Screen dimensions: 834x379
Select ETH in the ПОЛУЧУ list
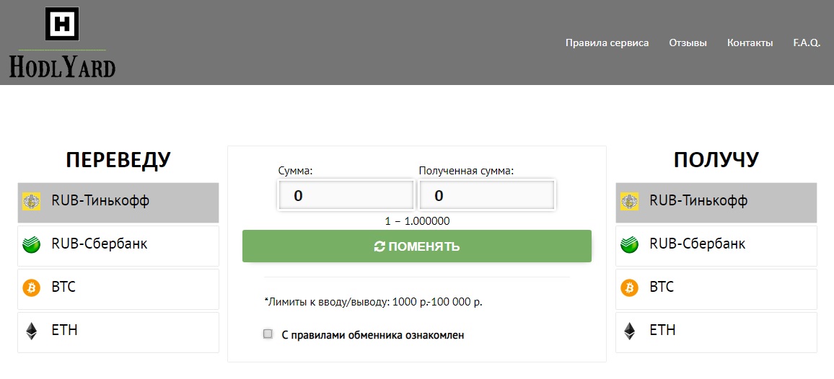716,331
